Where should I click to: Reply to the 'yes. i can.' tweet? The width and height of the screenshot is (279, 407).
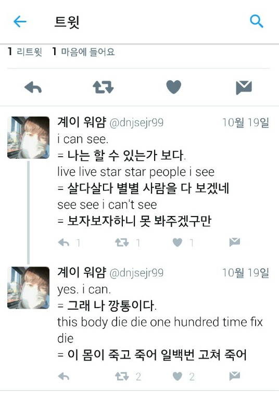64,376
